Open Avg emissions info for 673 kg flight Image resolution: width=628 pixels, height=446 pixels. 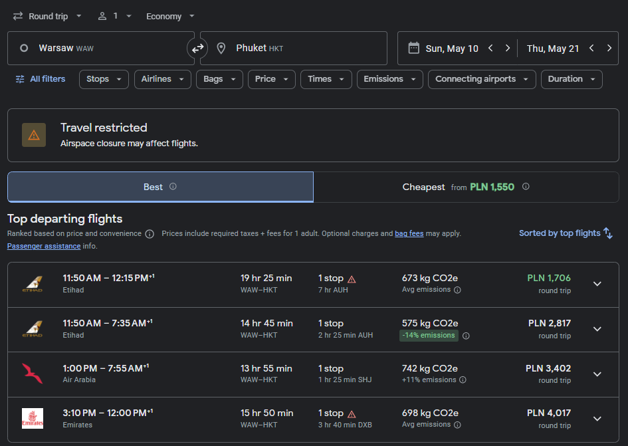click(x=457, y=290)
